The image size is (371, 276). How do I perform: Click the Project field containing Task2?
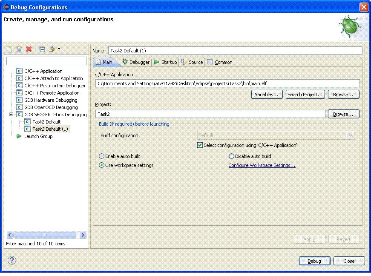click(210, 114)
